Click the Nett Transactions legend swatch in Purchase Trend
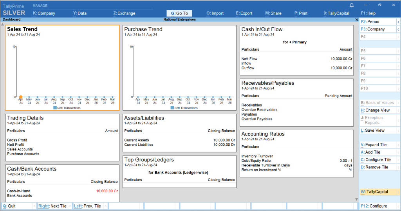The height and width of the screenshot is (211, 401). [172, 108]
